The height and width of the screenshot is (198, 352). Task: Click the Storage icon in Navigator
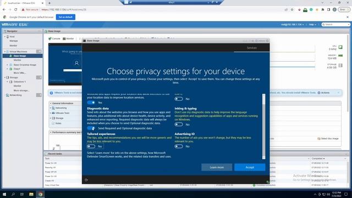pos(8,78)
